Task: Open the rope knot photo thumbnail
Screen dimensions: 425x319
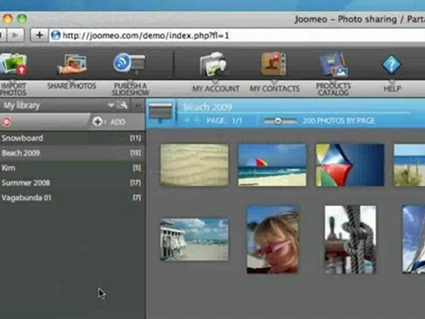Action: coord(351,239)
